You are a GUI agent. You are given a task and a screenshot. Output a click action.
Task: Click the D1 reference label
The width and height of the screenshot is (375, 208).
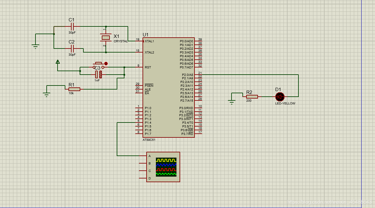(278, 90)
